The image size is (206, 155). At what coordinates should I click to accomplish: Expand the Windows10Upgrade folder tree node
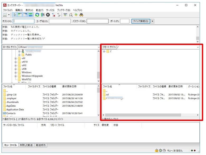click(16, 76)
